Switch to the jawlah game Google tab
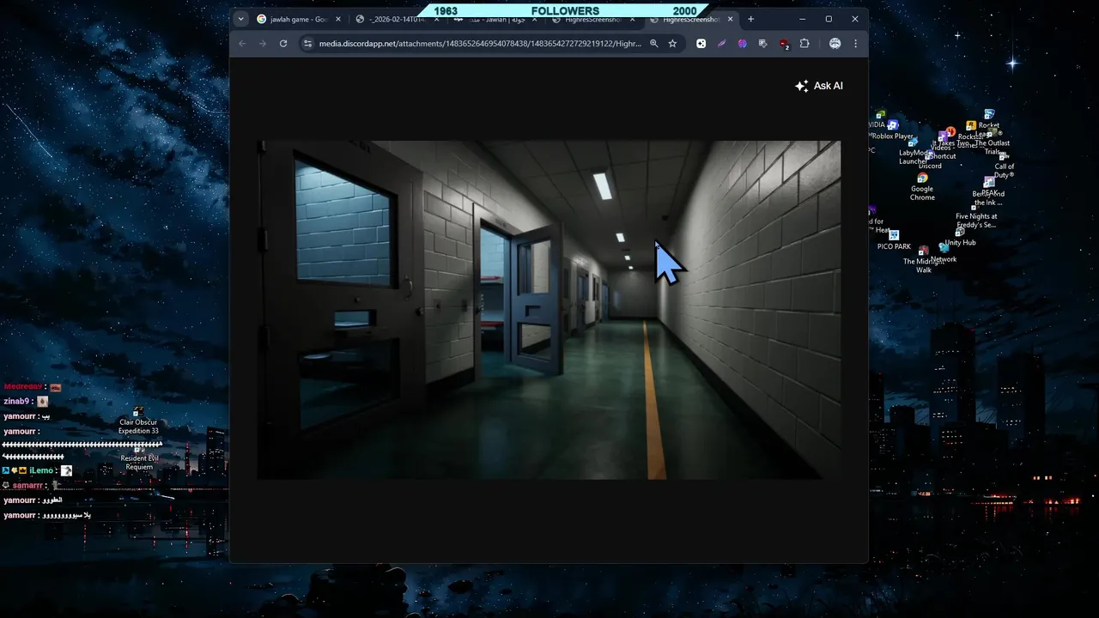Viewport: 1099px width, 618px height. pos(300,19)
